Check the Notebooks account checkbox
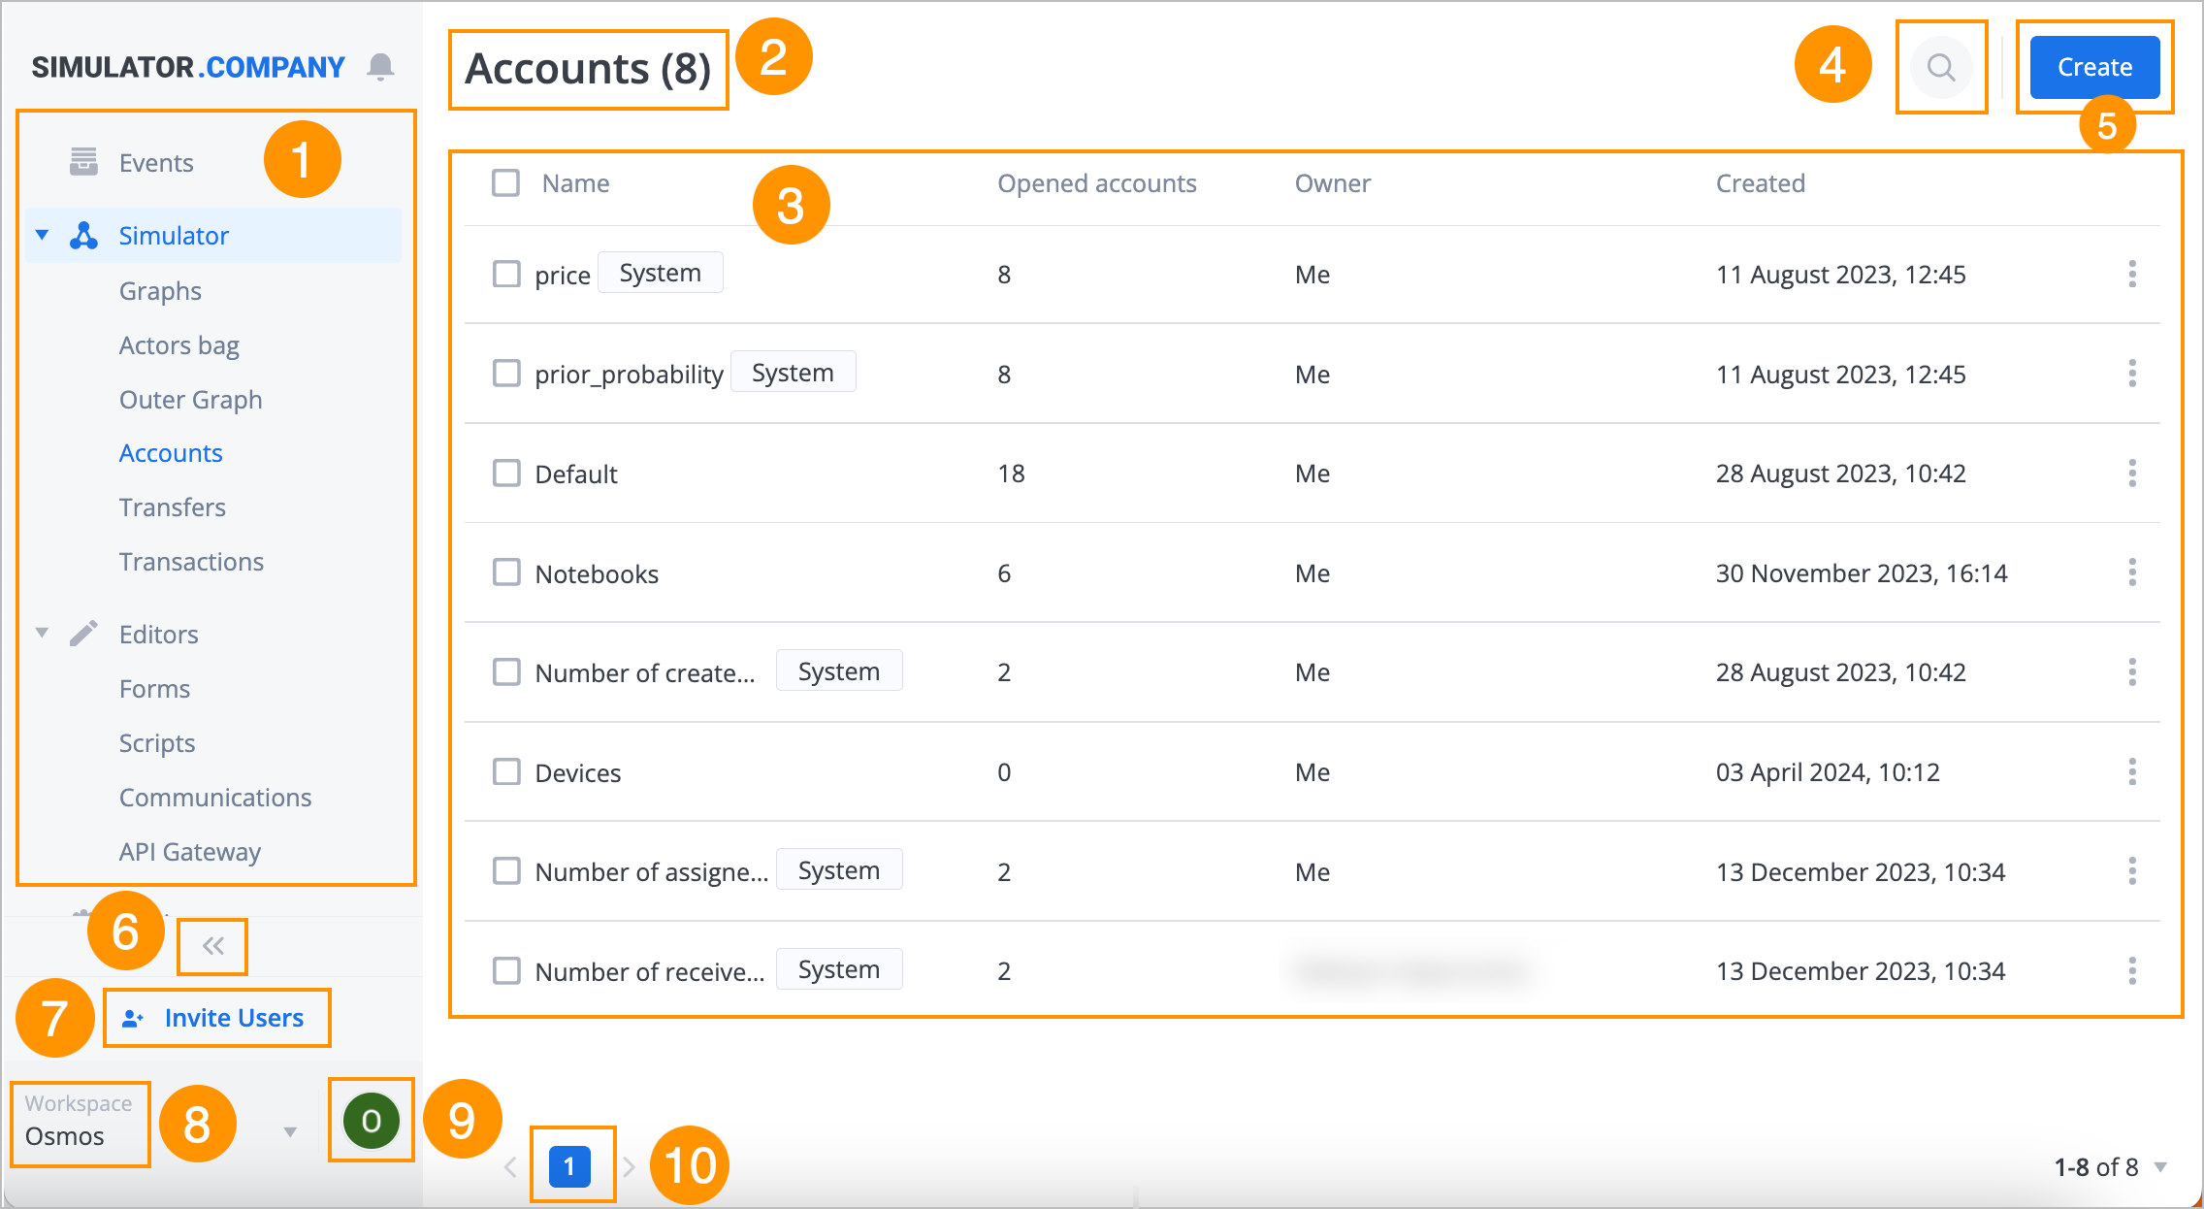The height and width of the screenshot is (1209, 2204). click(x=506, y=572)
